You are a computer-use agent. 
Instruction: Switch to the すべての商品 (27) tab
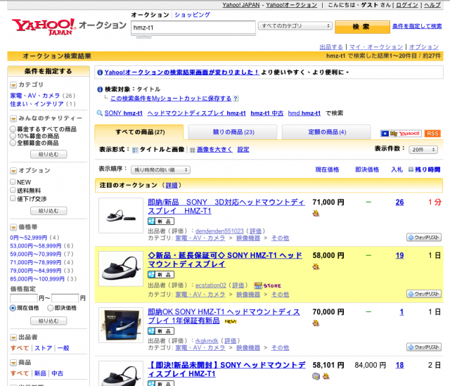click(139, 132)
